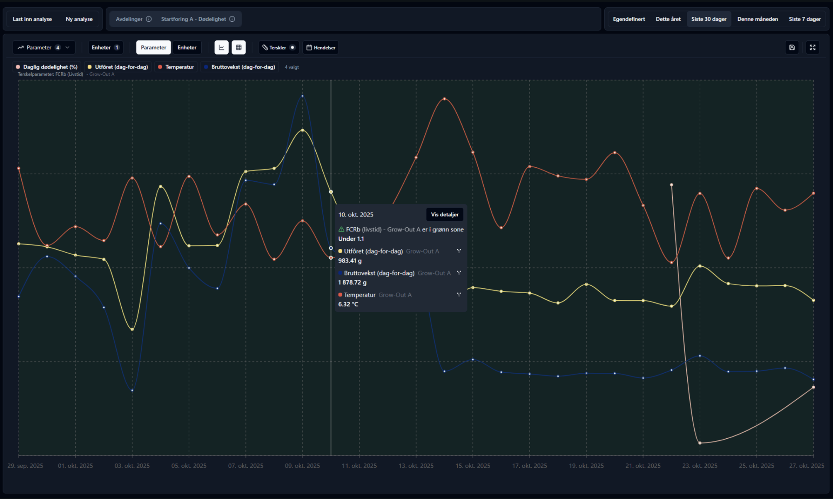Image resolution: width=833 pixels, height=499 pixels.
Task: Click split icon on Temperatur tooltip row
Action: tap(459, 295)
